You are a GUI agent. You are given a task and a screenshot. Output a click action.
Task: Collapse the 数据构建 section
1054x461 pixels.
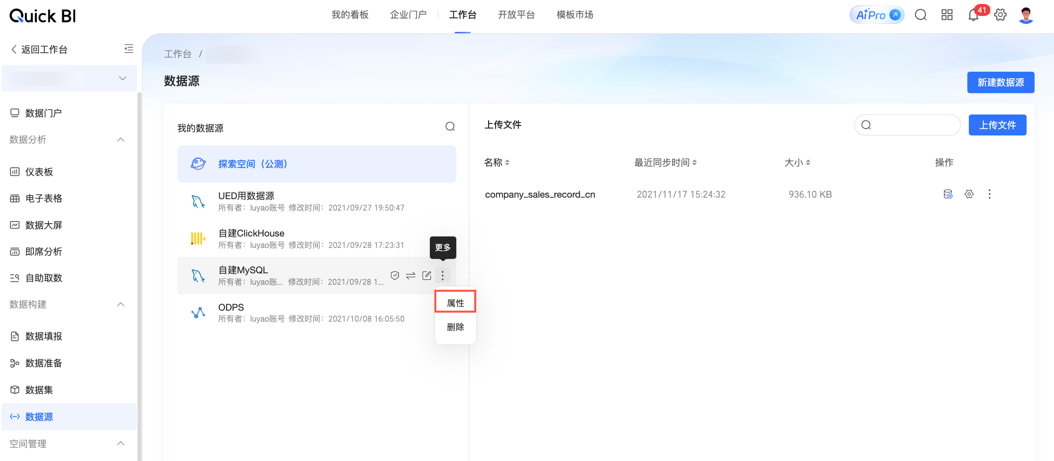point(121,304)
